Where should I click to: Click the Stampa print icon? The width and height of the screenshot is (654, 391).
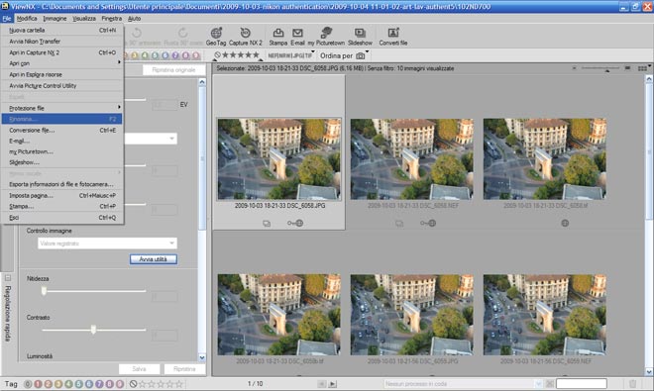pyautogui.click(x=277, y=37)
